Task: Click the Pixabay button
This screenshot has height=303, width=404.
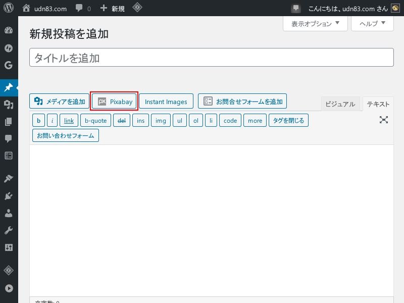Action: tap(114, 102)
